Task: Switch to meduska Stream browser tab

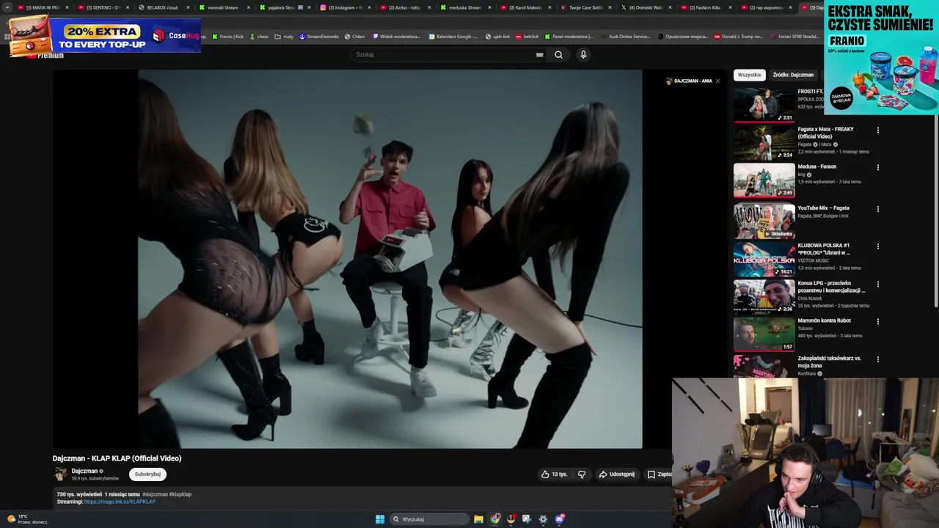Action: pyautogui.click(x=465, y=7)
